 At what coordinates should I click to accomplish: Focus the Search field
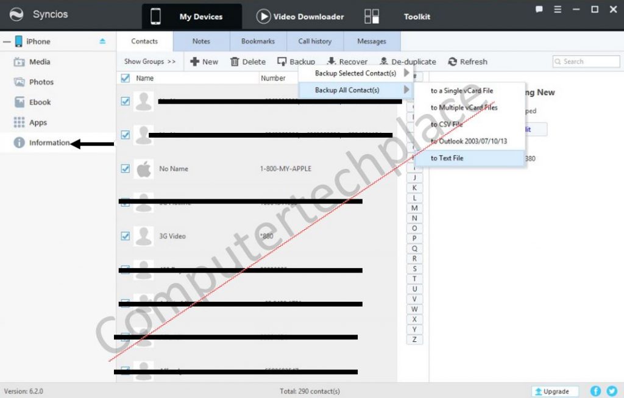point(586,62)
